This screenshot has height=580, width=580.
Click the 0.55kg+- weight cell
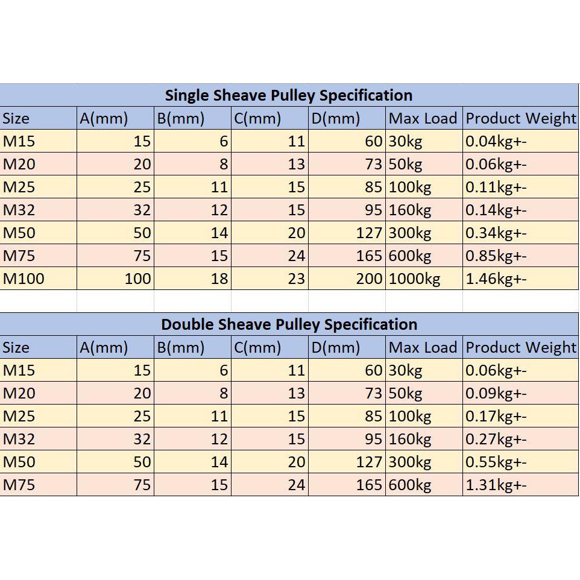[520, 462]
